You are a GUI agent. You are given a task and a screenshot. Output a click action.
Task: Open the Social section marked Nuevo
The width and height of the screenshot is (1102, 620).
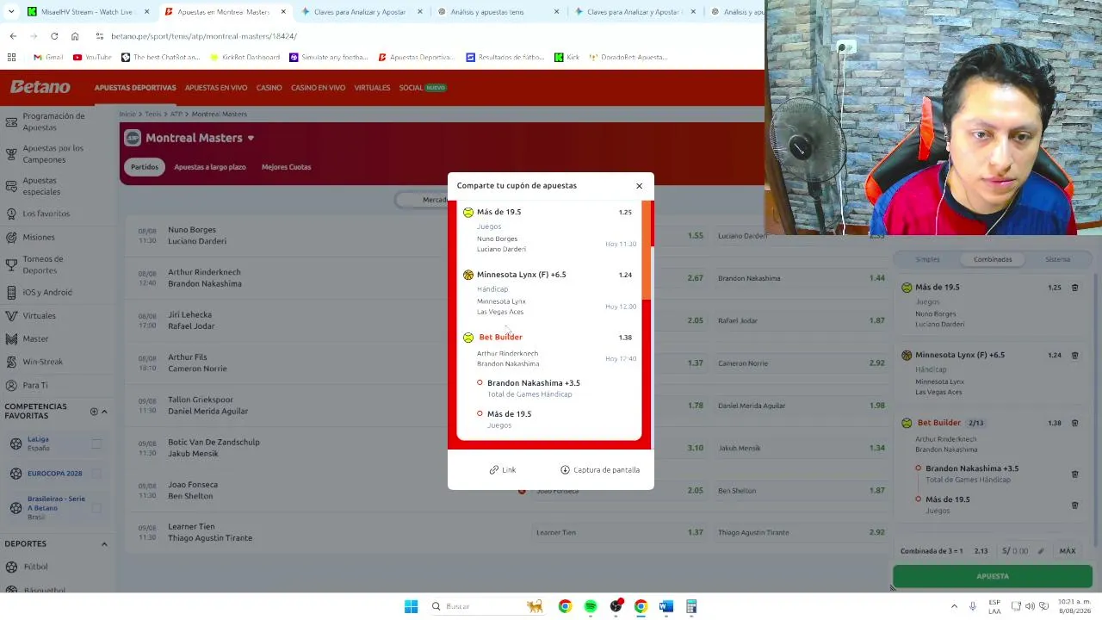pyautogui.click(x=422, y=88)
